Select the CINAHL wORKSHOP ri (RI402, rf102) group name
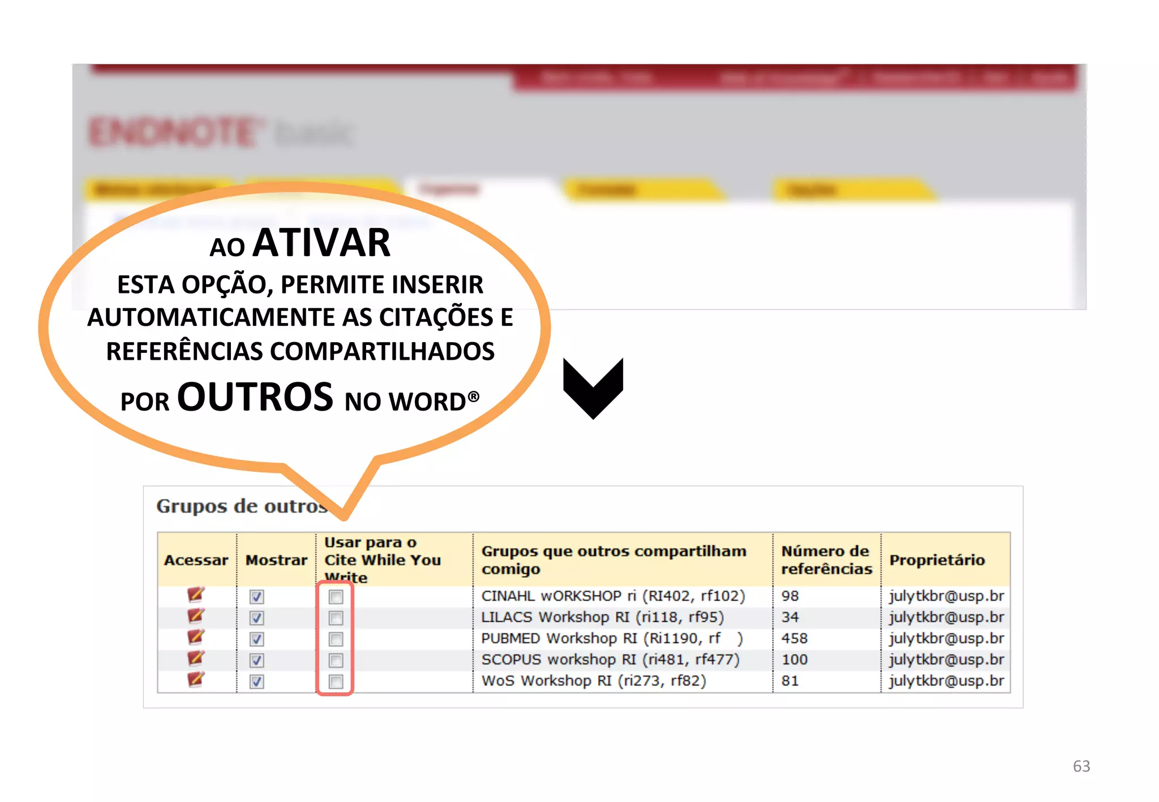 (x=613, y=596)
